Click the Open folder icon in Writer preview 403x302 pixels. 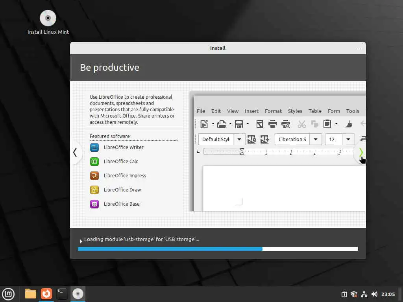[221, 124]
